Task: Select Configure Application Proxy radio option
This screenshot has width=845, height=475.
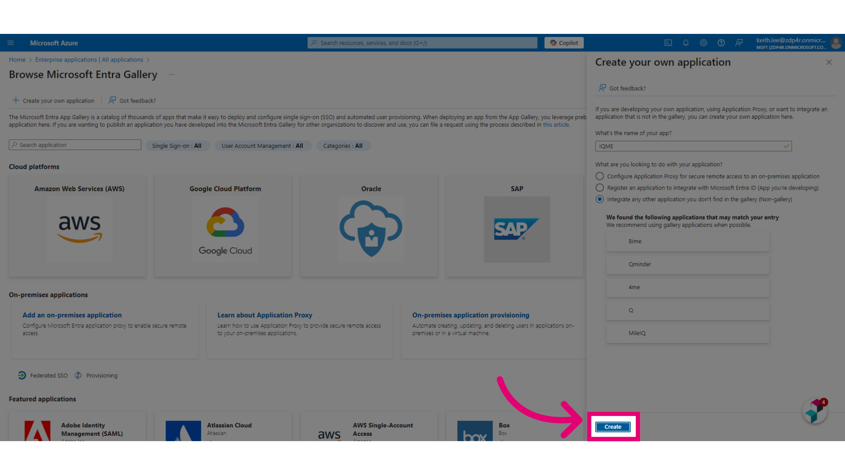Action: pos(599,176)
